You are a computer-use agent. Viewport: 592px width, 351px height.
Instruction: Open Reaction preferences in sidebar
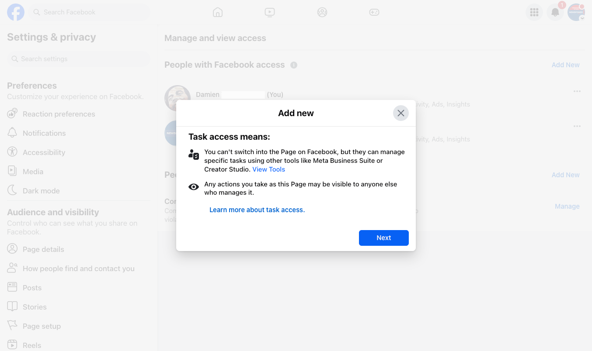79,114
